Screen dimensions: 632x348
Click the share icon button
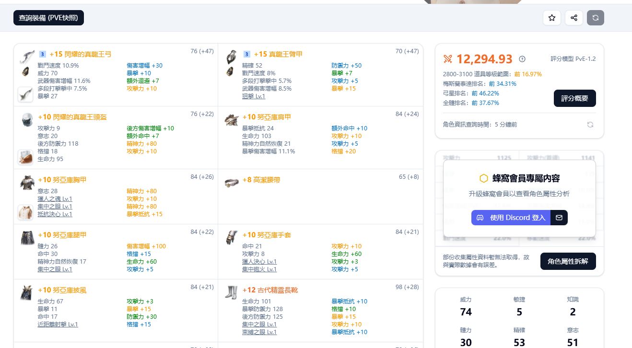(x=573, y=18)
